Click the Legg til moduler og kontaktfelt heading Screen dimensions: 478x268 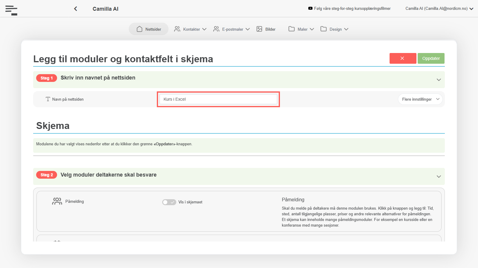tap(123, 59)
